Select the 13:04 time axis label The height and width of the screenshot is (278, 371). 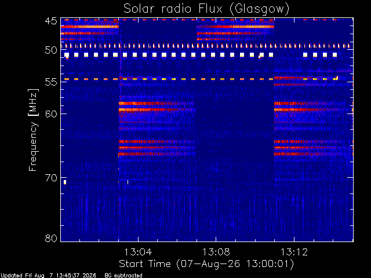pyautogui.click(x=138, y=252)
